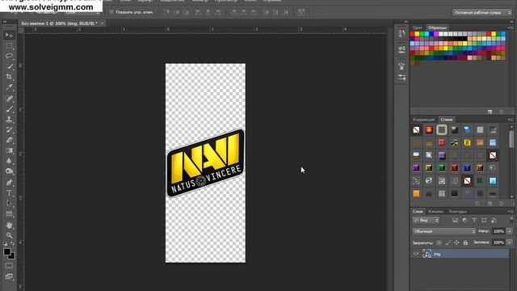Switch to the Каналы tab
The image size is (517, 291).
click(x=435, y=211)
